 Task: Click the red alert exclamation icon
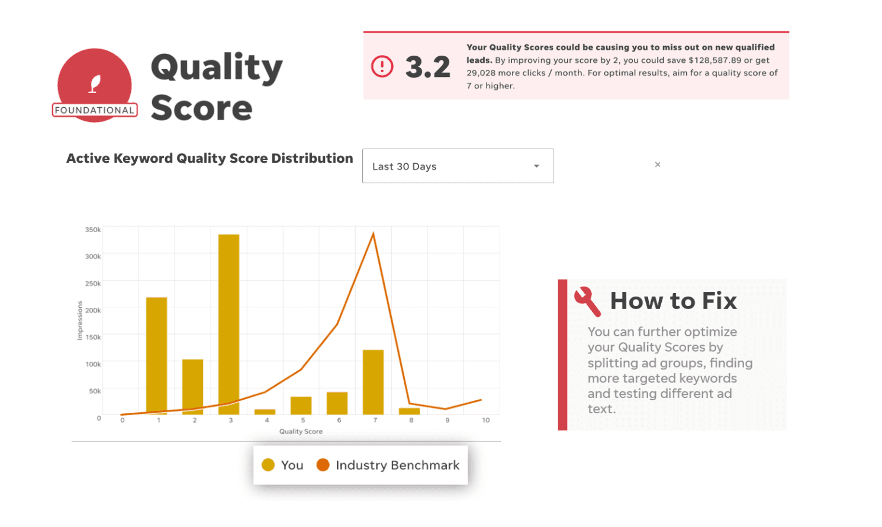click(x=382, y=66)
